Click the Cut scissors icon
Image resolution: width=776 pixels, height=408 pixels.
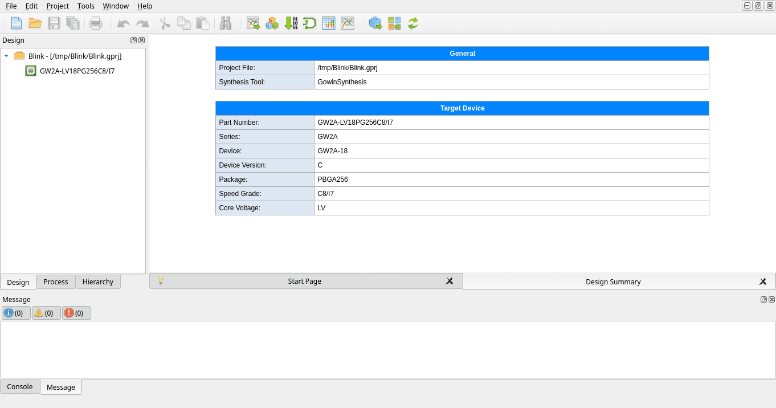[165, 23]
